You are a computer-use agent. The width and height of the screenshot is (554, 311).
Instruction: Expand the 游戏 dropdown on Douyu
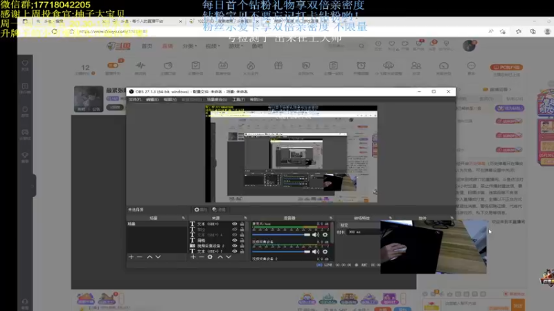coord(235,46)
